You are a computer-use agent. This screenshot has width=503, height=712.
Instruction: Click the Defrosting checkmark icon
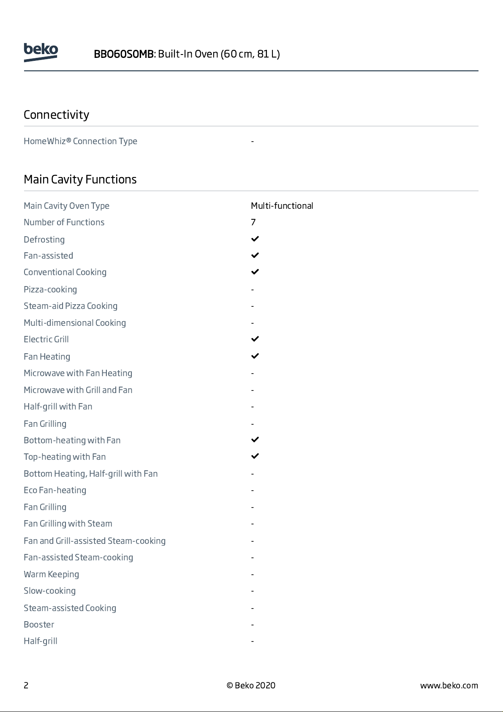255,239
